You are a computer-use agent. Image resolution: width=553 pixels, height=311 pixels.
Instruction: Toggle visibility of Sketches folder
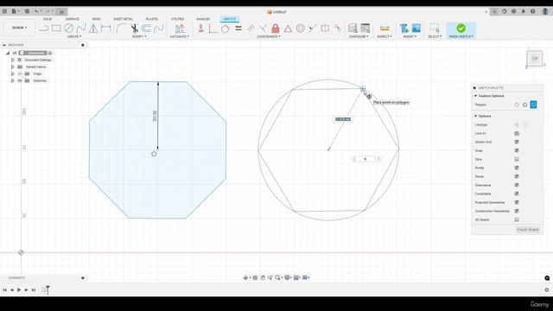[20, 80]
